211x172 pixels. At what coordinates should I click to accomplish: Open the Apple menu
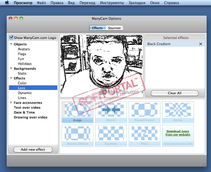point(7,3)
